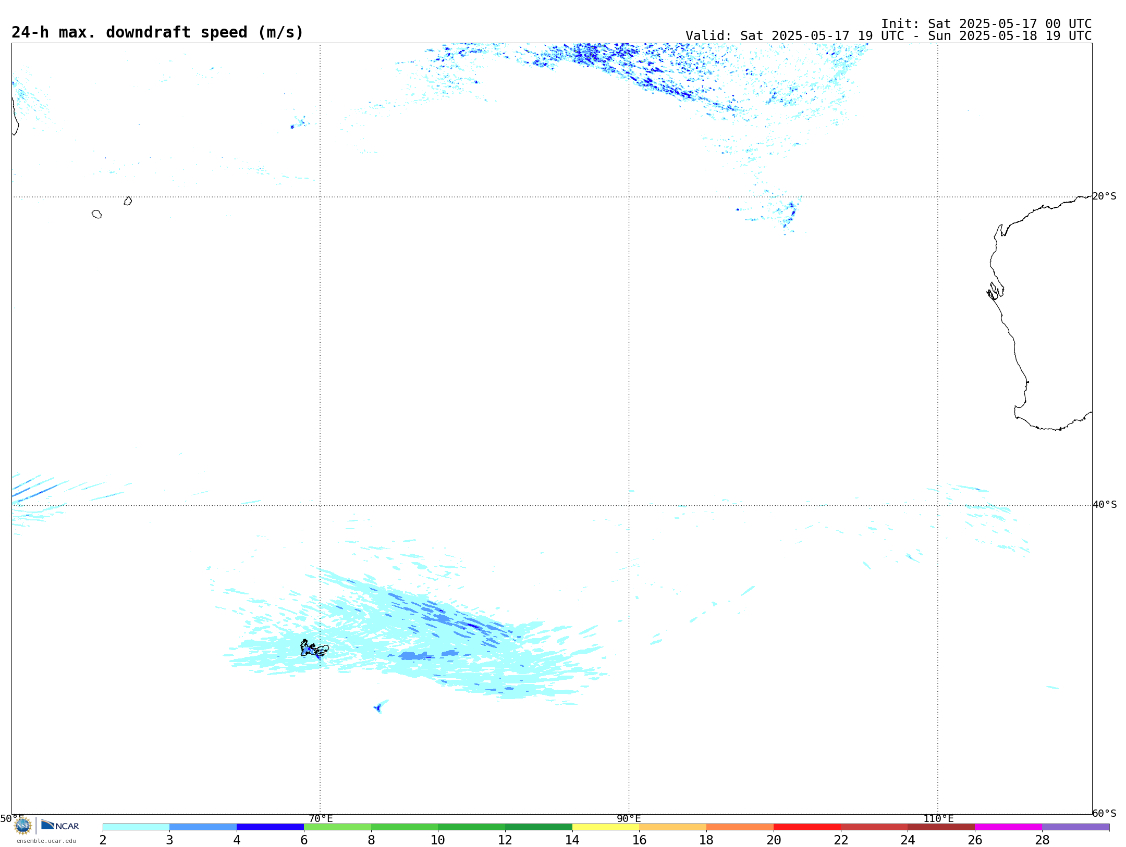Viewport: 1126px width, 847px height.
Task: Click the 'Init: Sat 2025-05-17 00 UTC' text
Action: click(986, 24)
